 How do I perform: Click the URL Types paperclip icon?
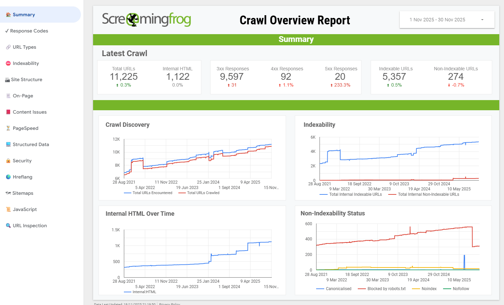click(x=8, y=47)
